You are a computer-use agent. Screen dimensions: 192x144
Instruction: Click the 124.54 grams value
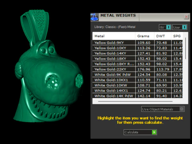pos(144,75)
